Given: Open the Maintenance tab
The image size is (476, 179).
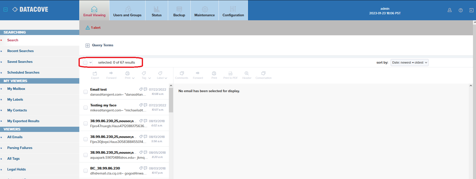Looking at the screenshot, I should [205, 10].
